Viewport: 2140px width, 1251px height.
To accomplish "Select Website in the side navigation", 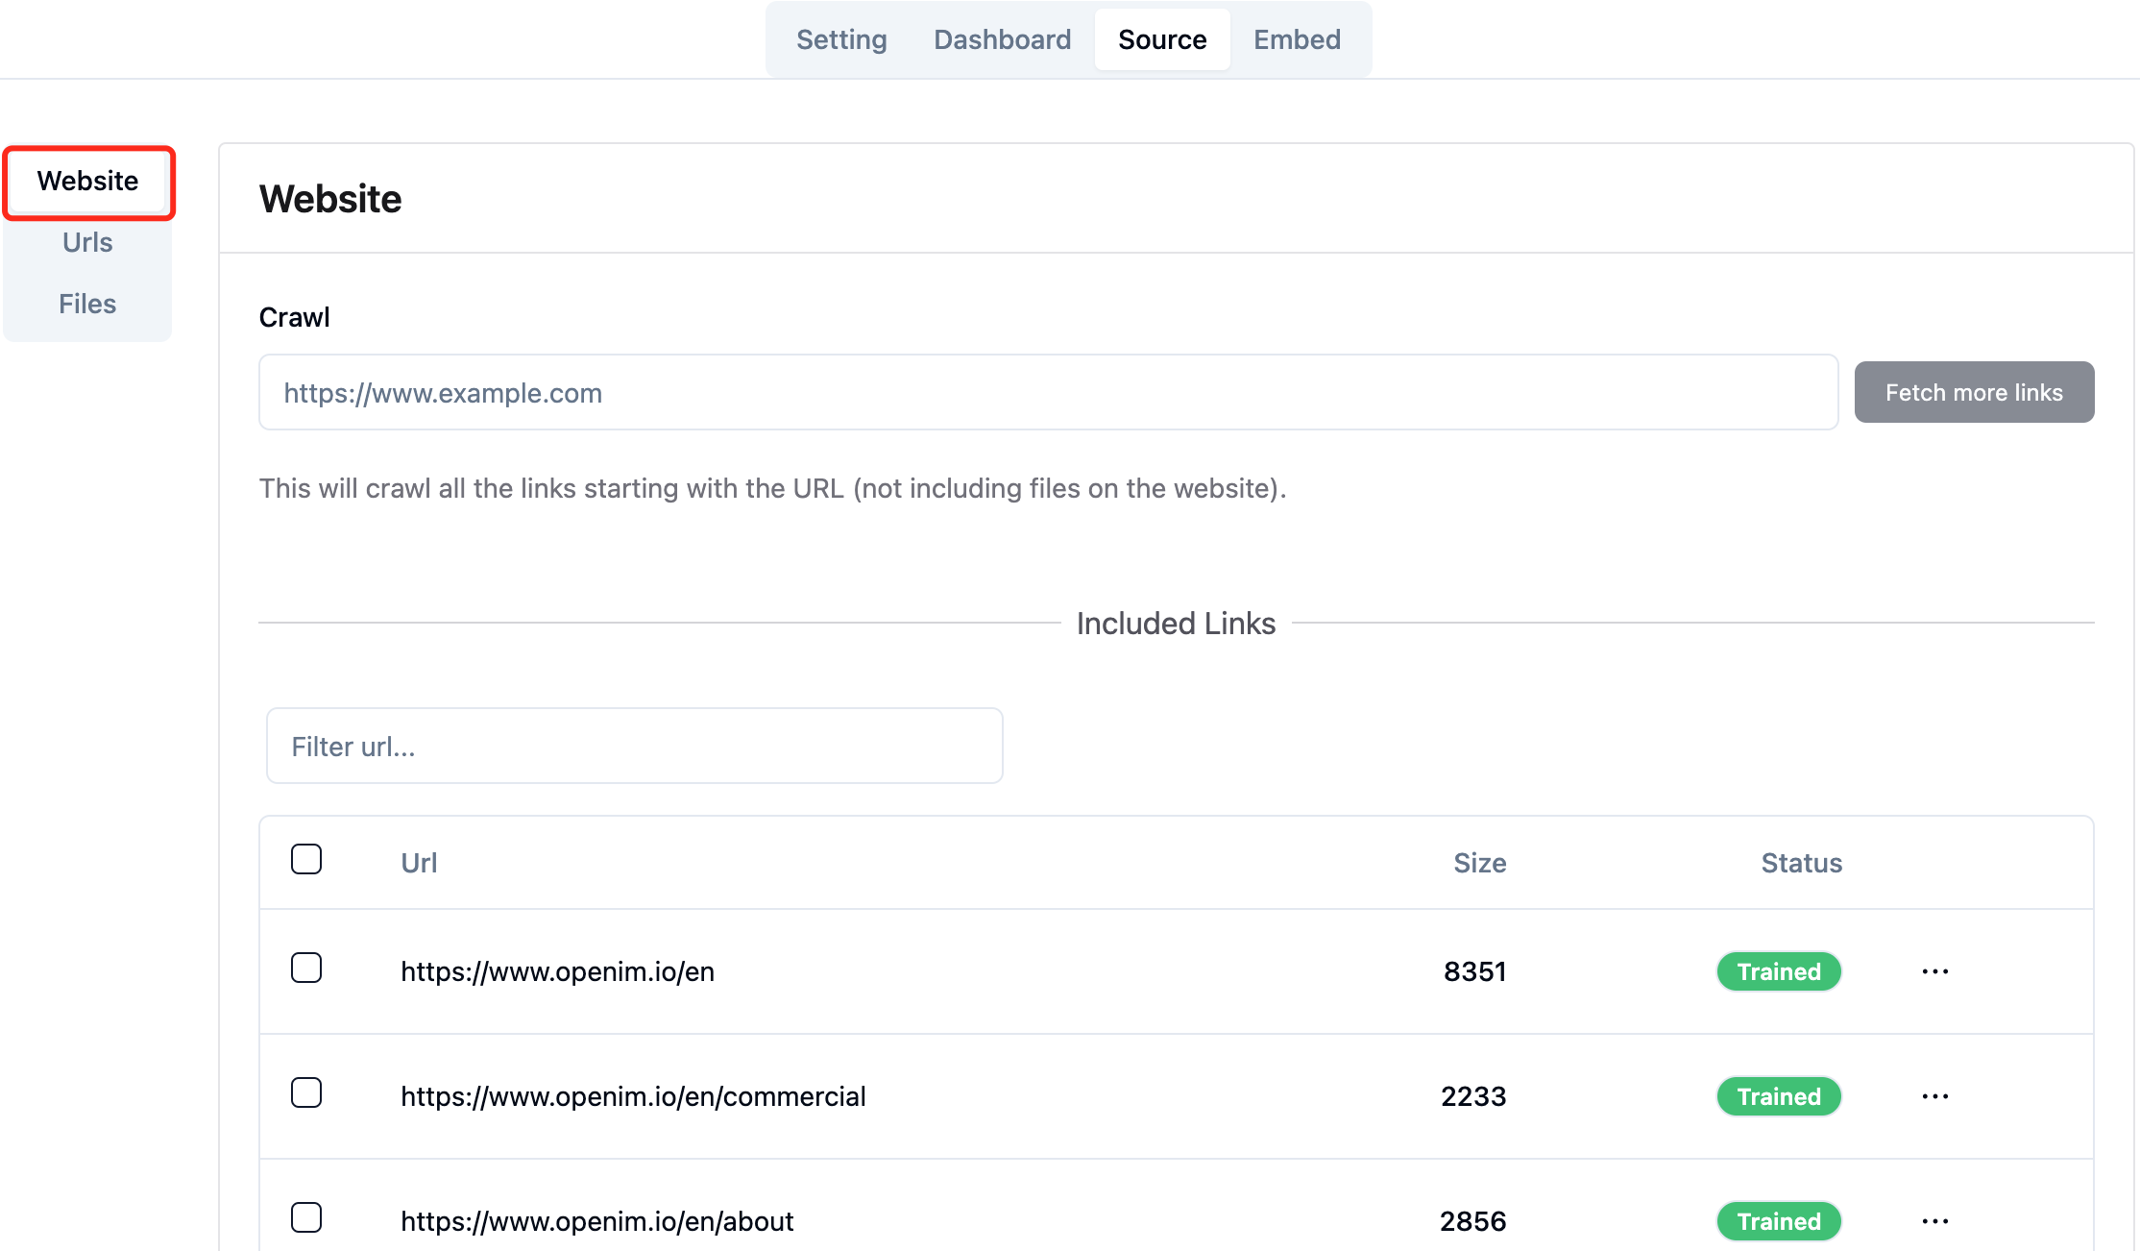I will tap(87, 181).
